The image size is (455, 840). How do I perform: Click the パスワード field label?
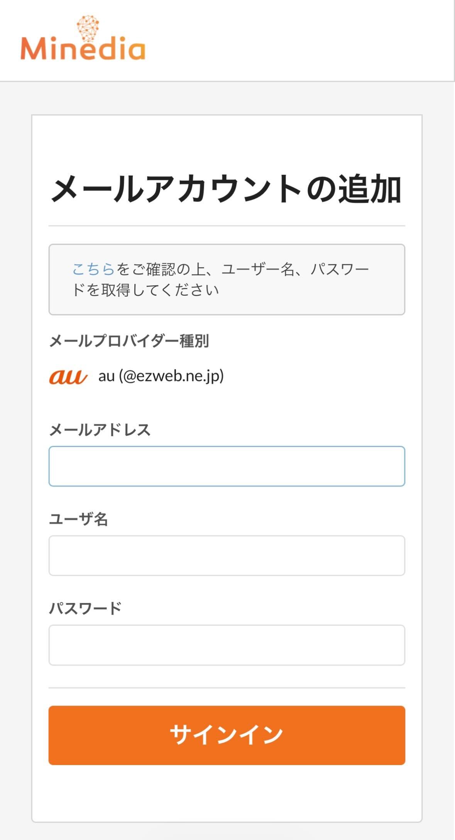(x=85, y=608)
